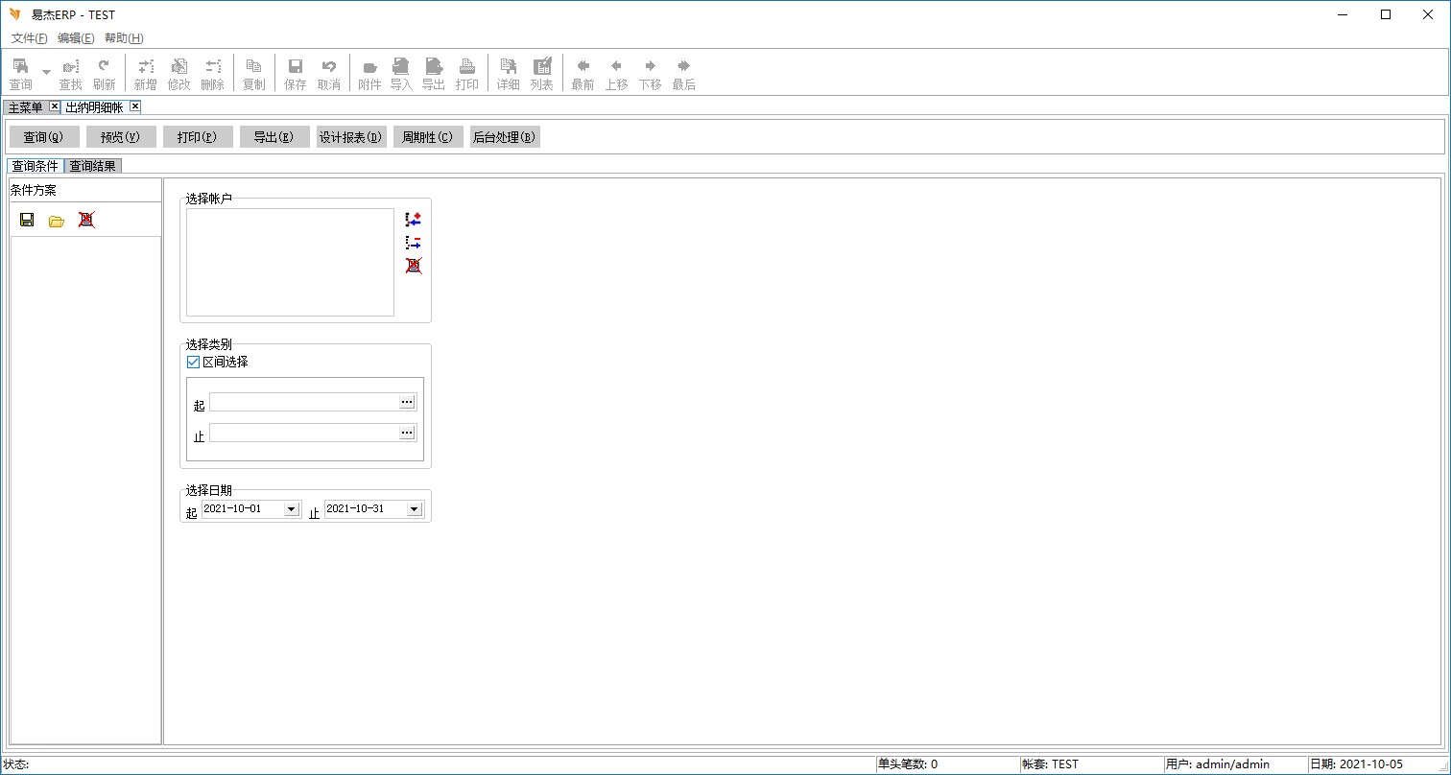Viewport: 1451px width, 775px height.
Task: Uncheck the 区间选择 checkbox
Action: click(x=193, y=363)
